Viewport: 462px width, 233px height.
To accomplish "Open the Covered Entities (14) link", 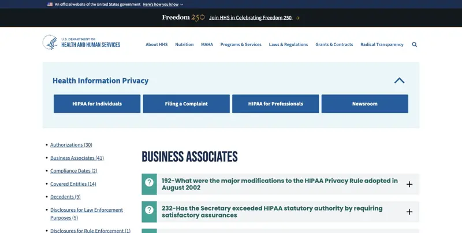I will pos(73,184).
